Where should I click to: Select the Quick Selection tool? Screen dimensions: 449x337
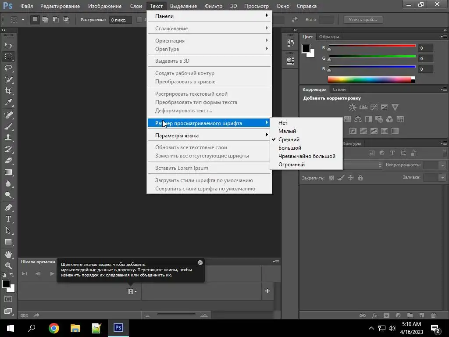(8, 79)
